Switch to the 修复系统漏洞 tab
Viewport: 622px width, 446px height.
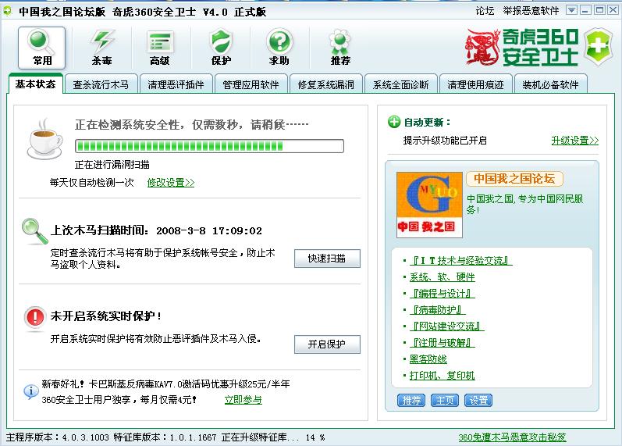(x=325, y=84)
